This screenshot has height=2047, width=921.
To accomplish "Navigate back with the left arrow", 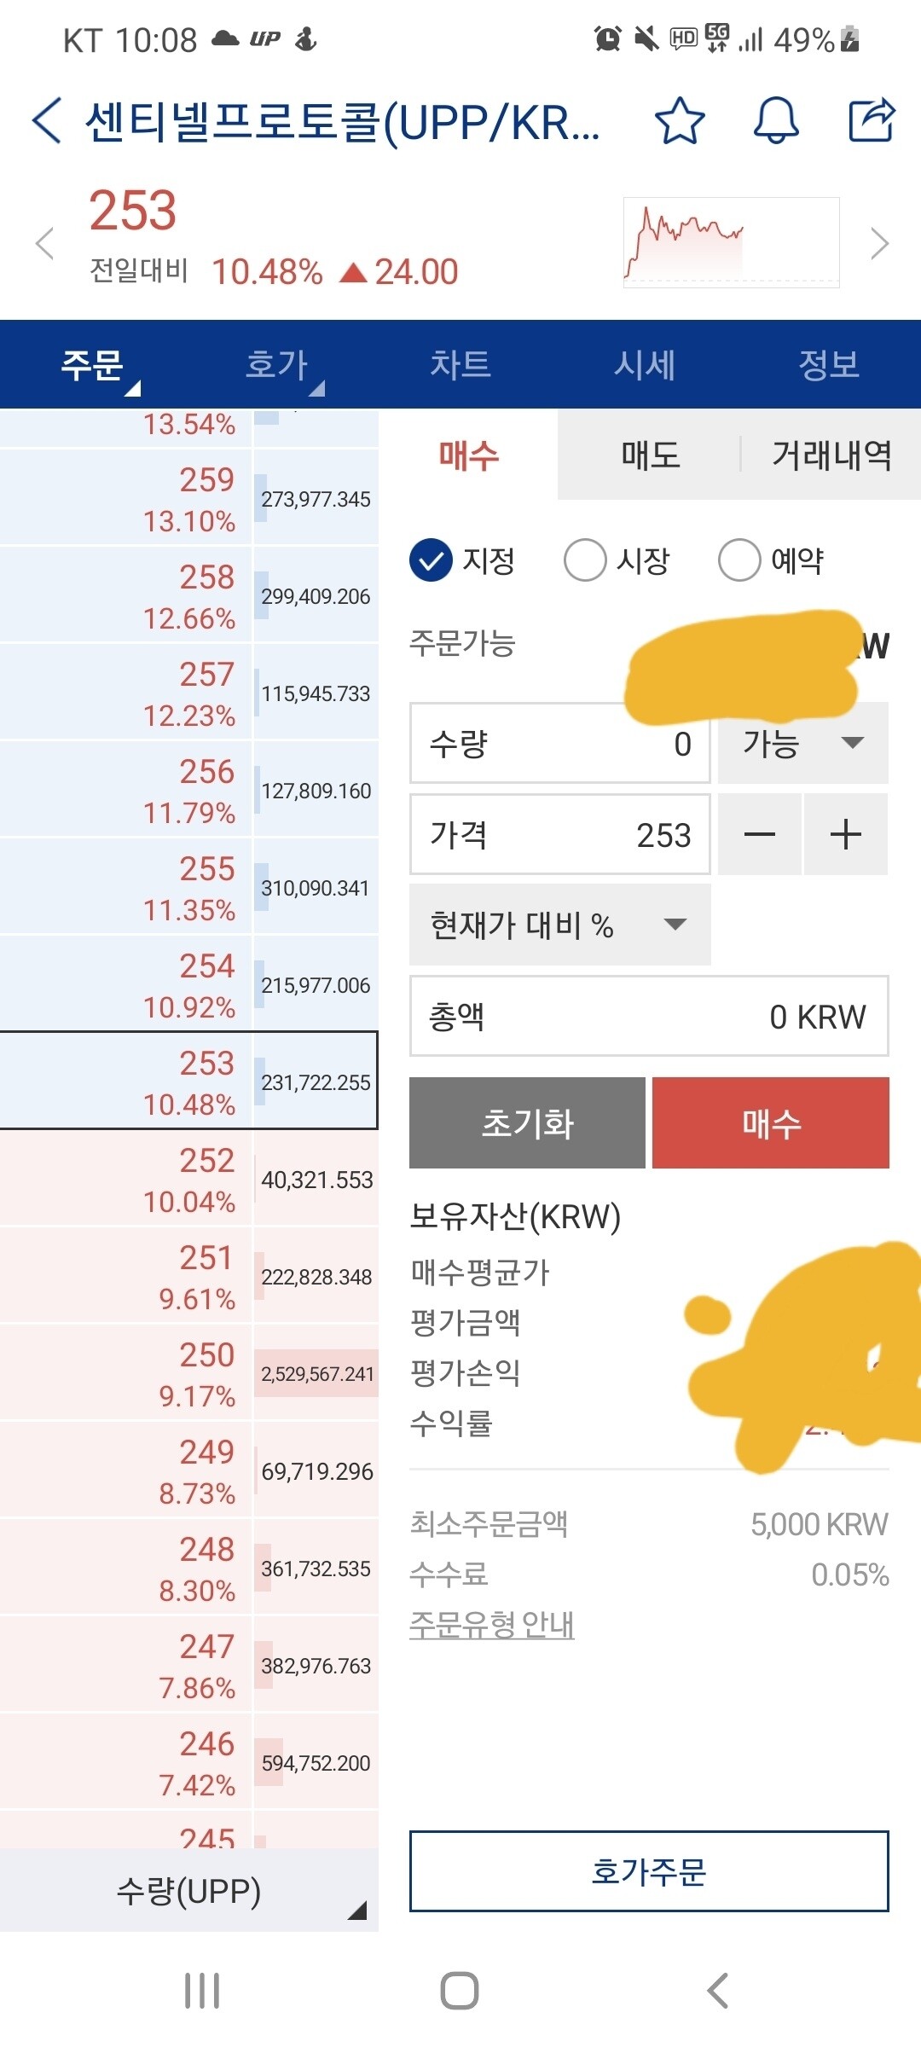I will point(44,122).
